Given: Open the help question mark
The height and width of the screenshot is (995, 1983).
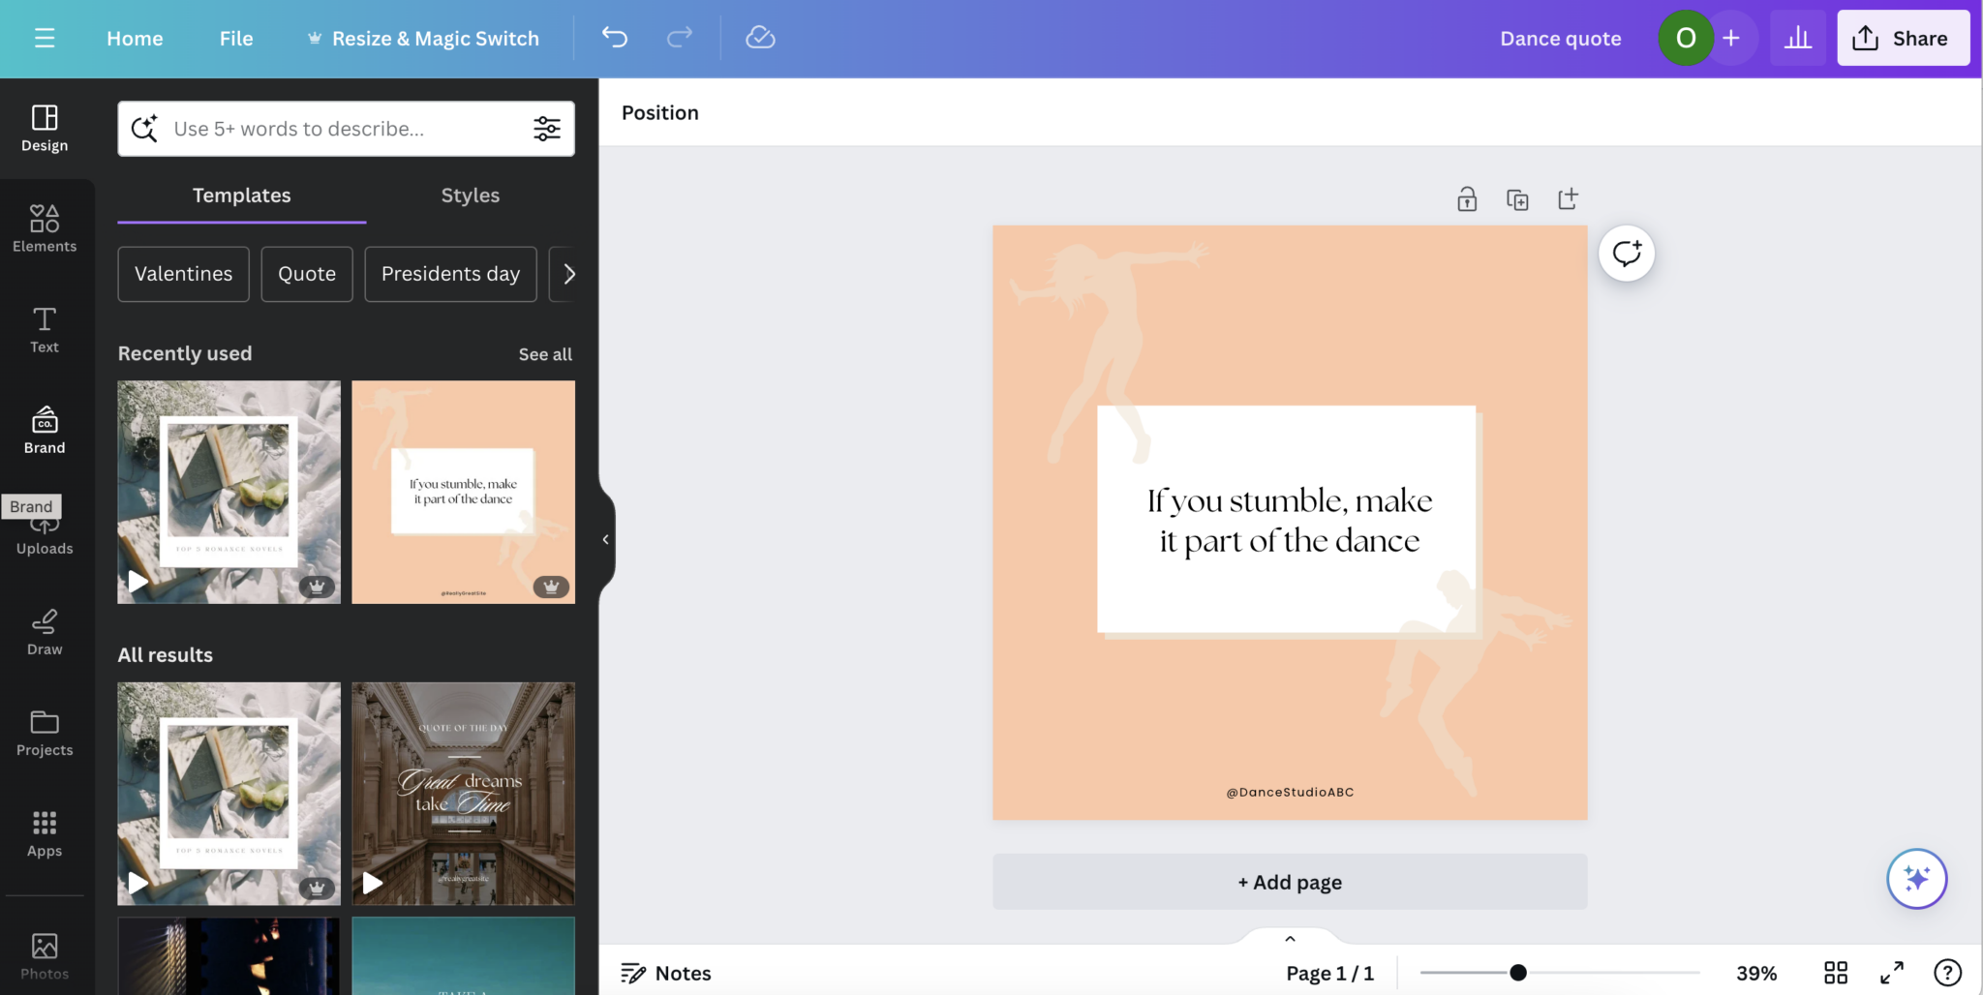Looking at the screenshot, I should coord(1947,973).
